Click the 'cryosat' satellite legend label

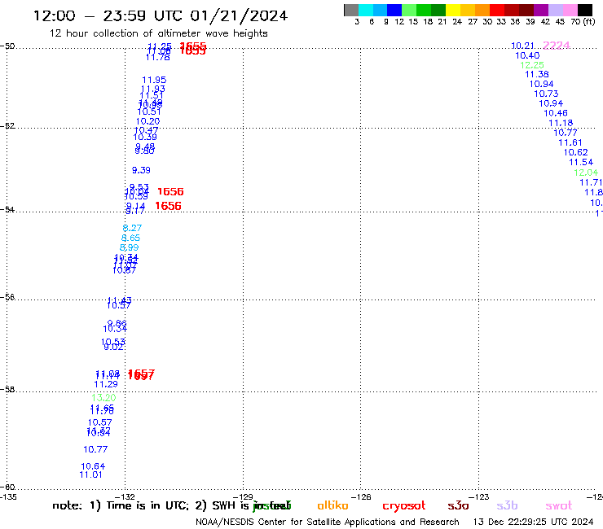404,506
